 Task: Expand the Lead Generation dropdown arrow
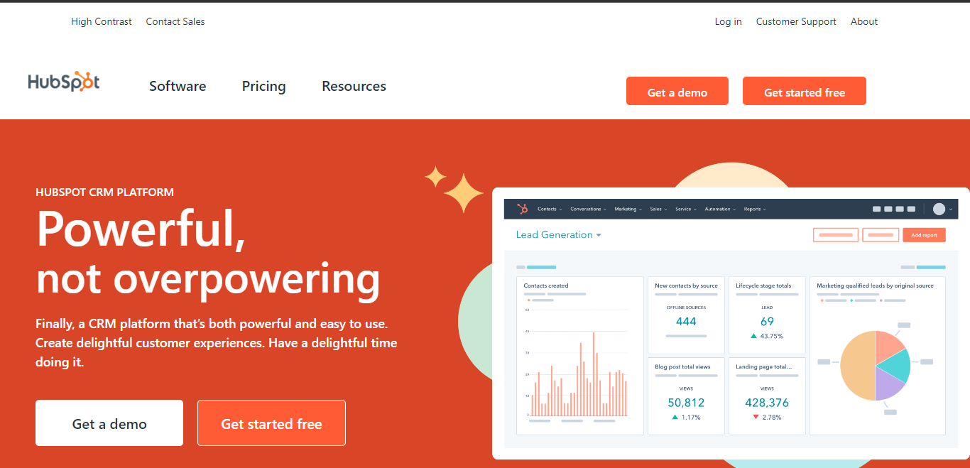[599, 235]
